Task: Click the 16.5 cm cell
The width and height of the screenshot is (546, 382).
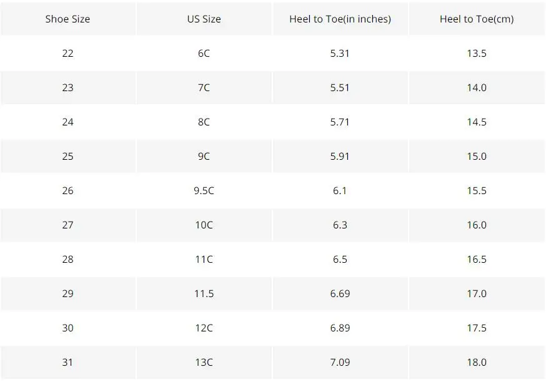Action: [477, 259]
